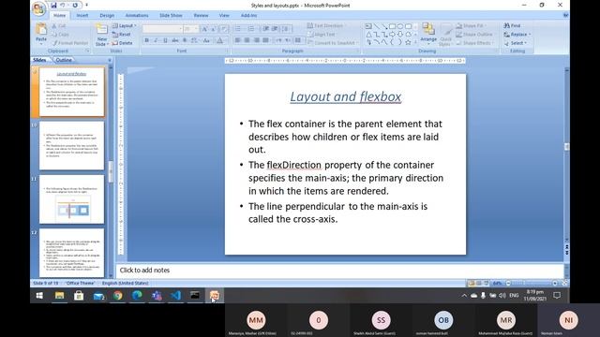Toggle Bold formatting

(146, 40)
